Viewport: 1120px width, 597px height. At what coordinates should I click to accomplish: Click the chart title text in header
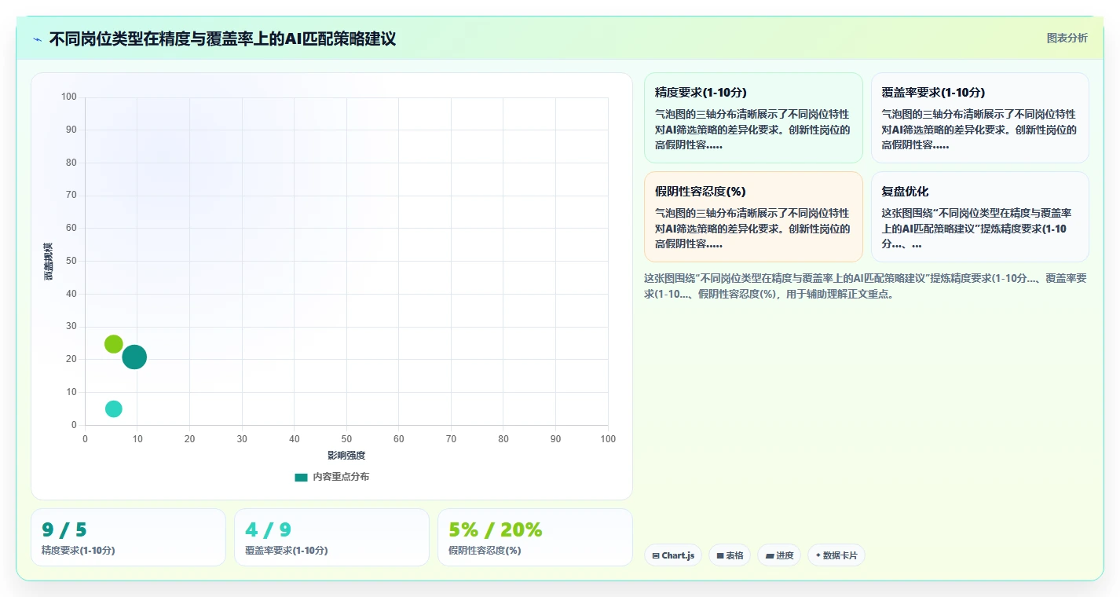click(222, 39)
